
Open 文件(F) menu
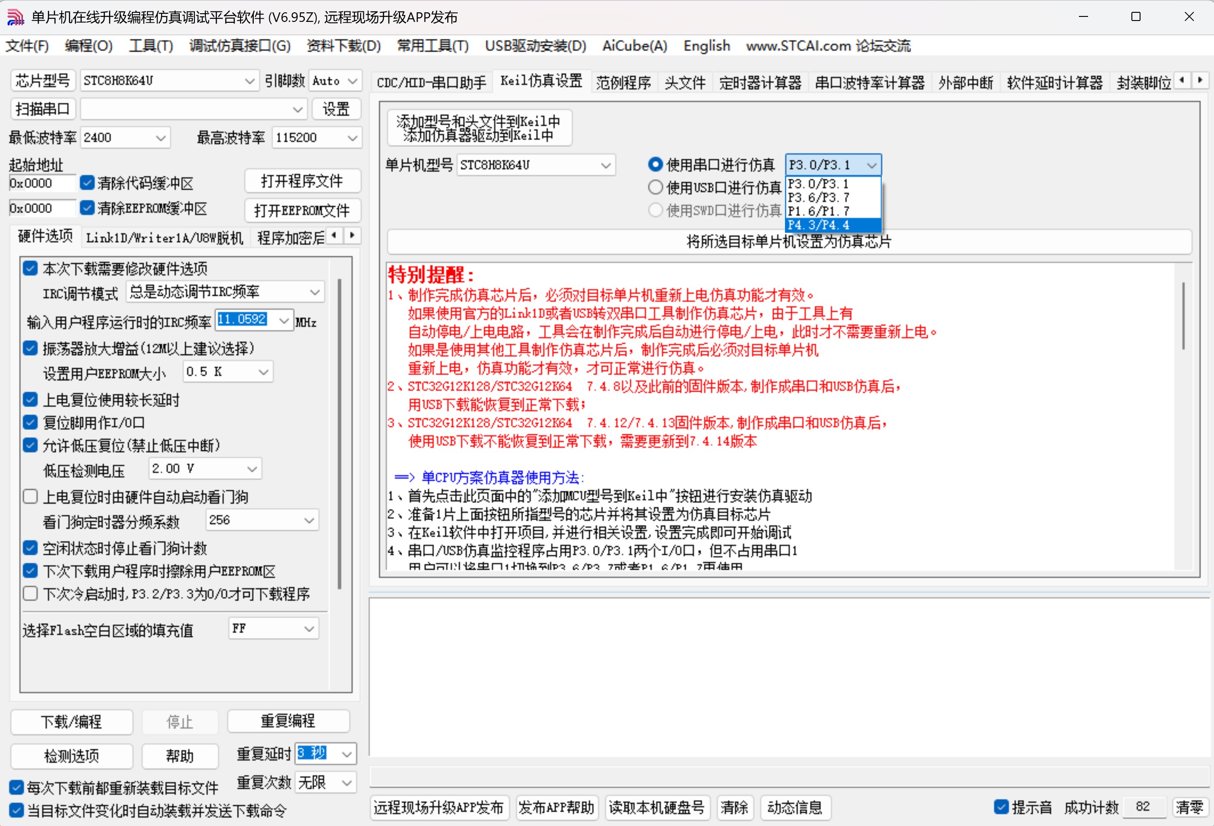(x=27, y=46)
